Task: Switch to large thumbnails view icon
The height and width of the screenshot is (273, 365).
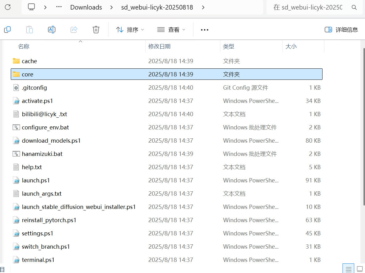Action: (360, 269)
